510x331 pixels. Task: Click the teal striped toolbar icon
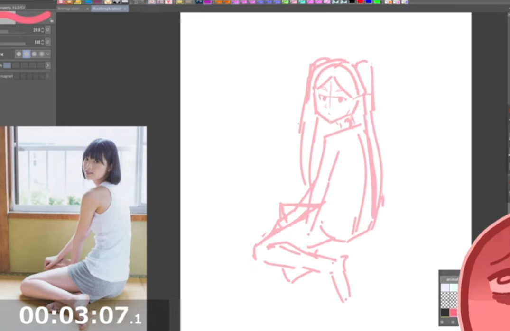[x=302, y=1]
